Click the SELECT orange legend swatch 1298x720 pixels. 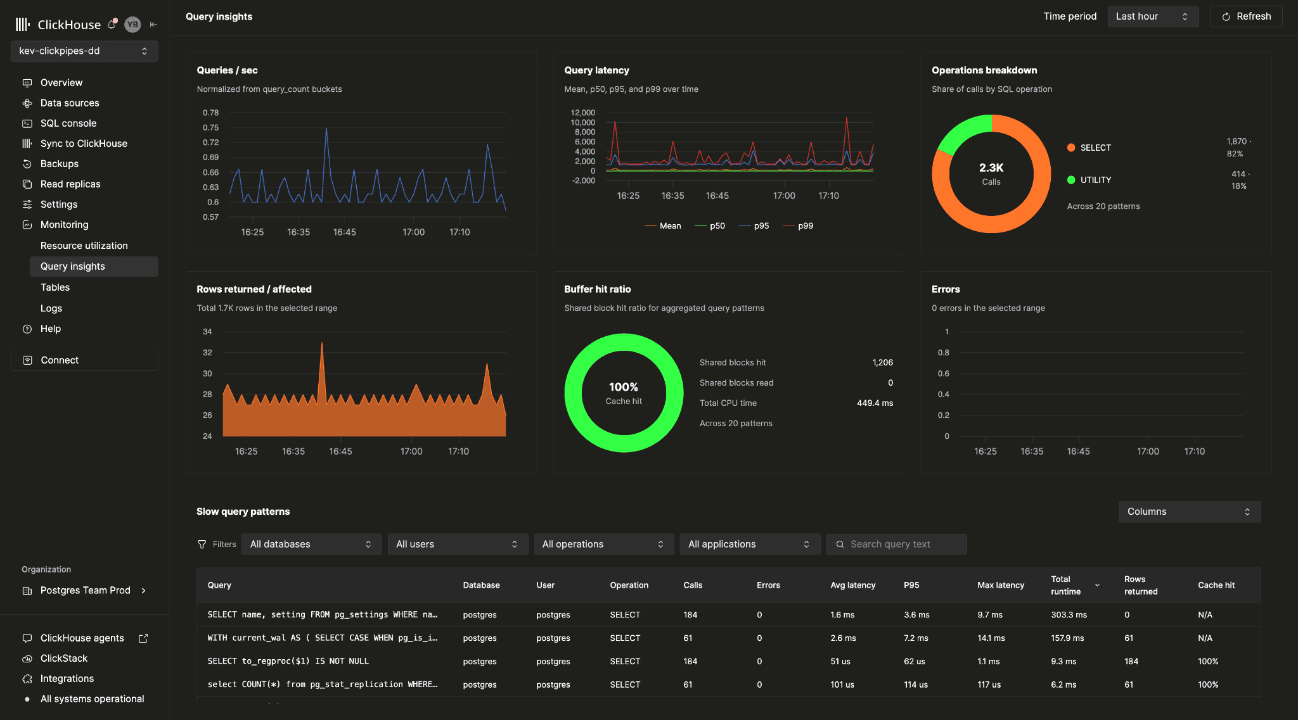(1071, 148)
